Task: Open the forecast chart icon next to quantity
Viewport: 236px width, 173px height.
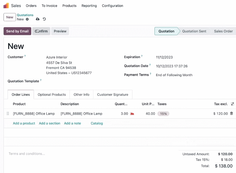Action: coord(132,114)
